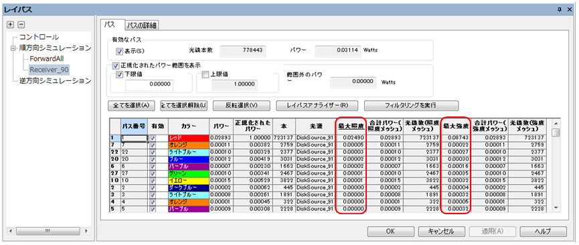Pin the レイパス panel with pin icon
This screenshot has height=245, width=579.
pos(560,9)
